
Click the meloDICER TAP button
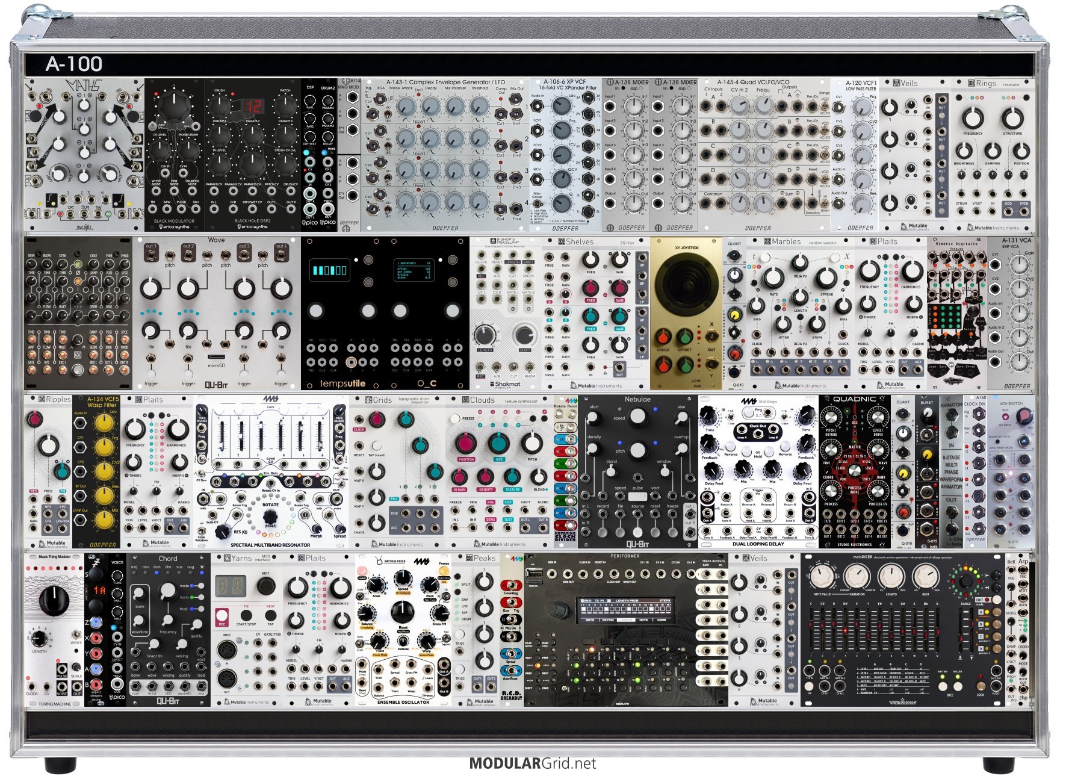pyautogui.click(x=810, y=686)
